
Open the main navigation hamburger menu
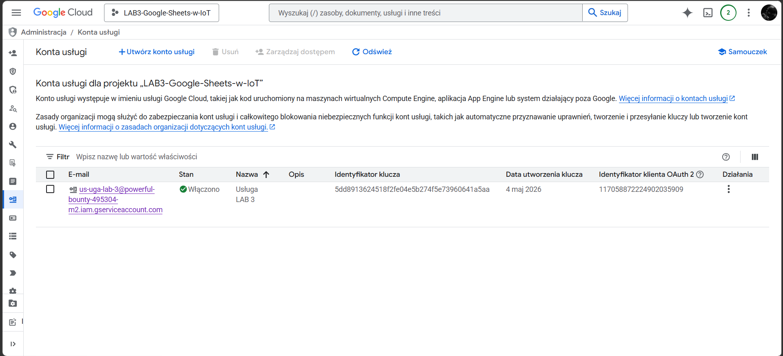(16, 13)
